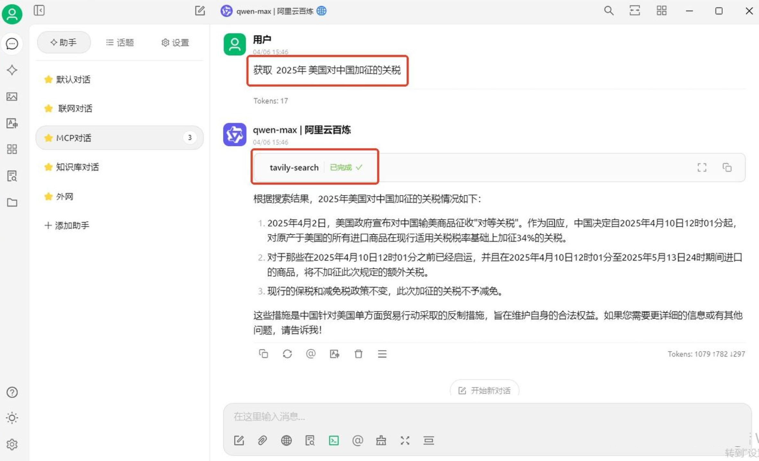This screenshot has width=759, height=461.
Task: Create a new topic from header
Action: (200, 11)
